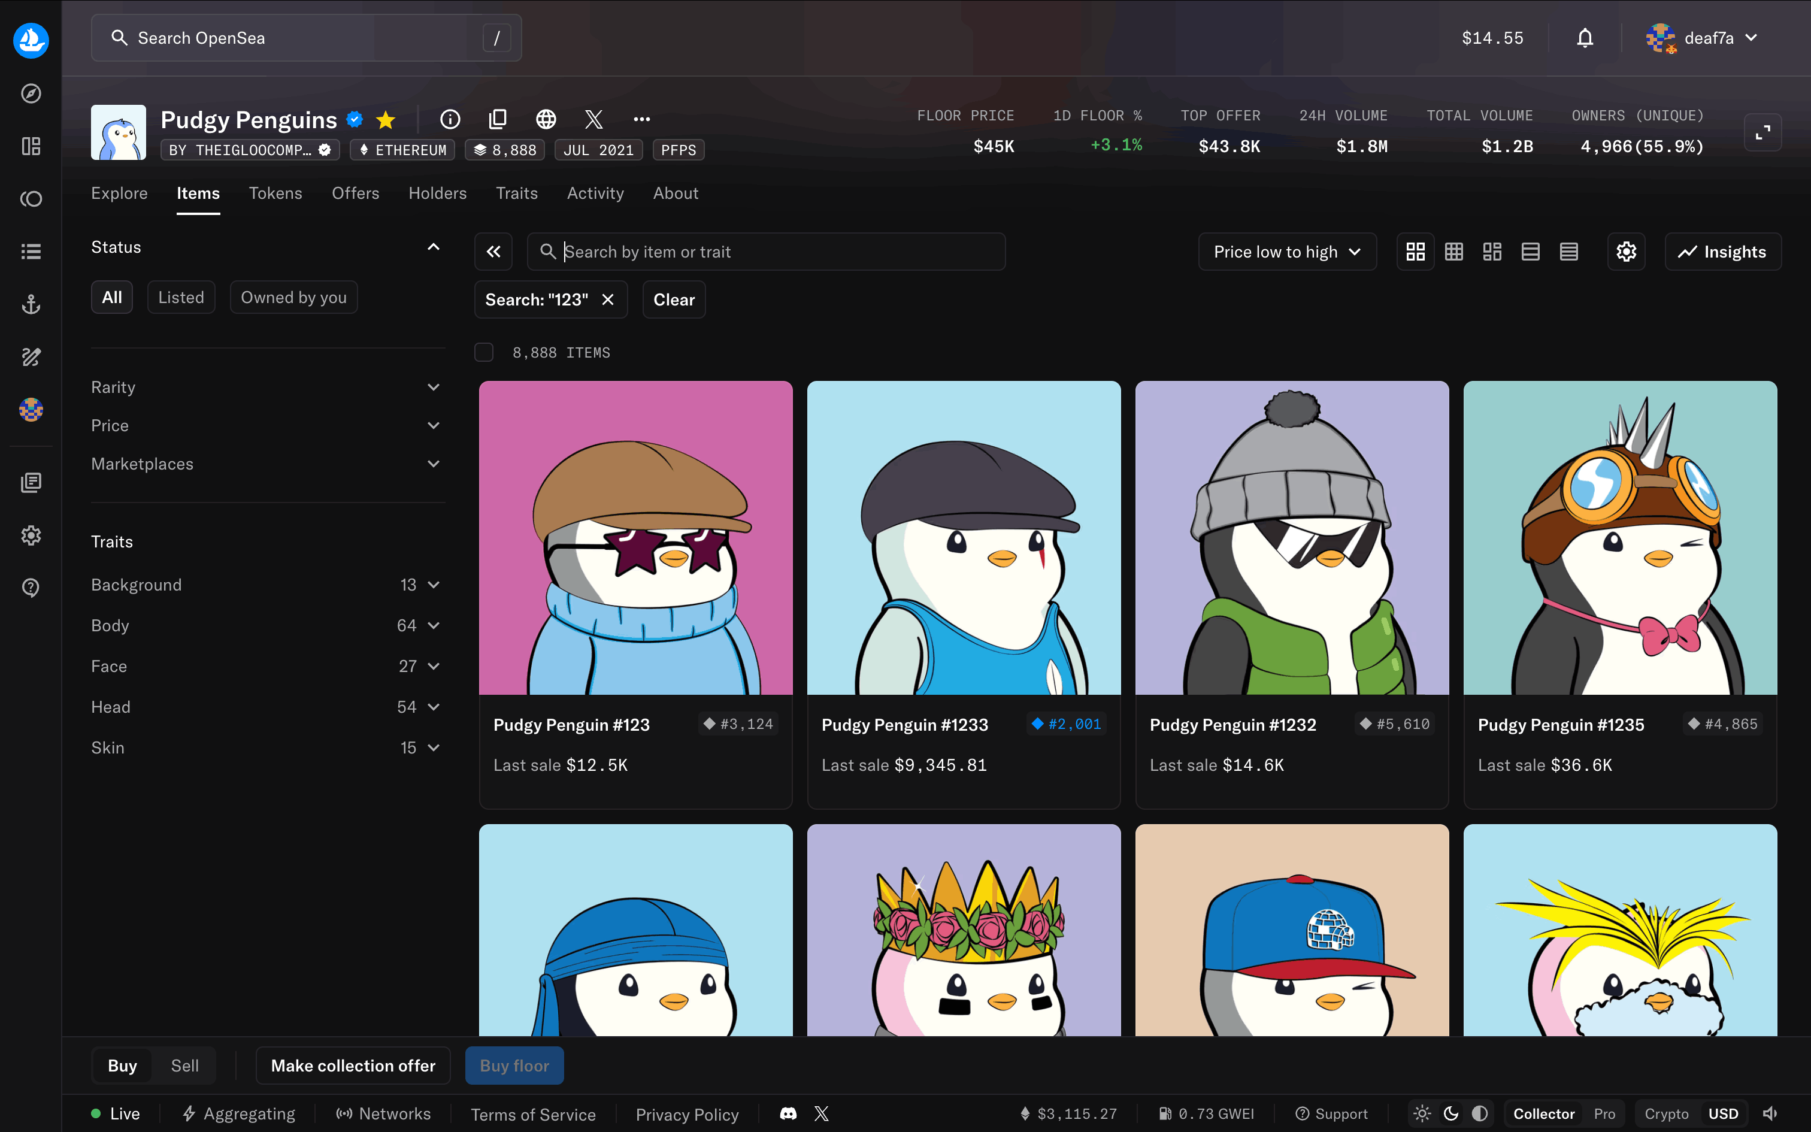
Task: Open the collection's website globe icon
Action: [x=546, y=119]
